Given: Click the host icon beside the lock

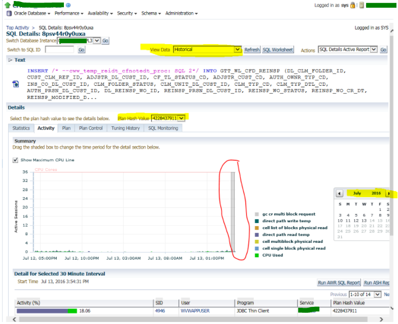Looking at the screenshot, I should 361,5.
